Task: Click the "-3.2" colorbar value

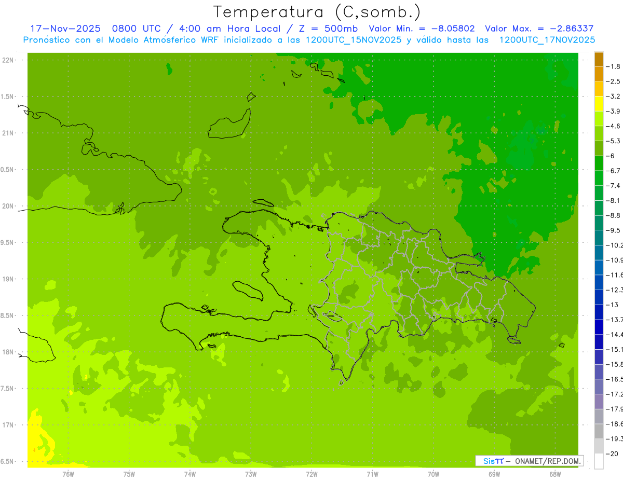Action: pyautogui.click(x=614, y=97)
